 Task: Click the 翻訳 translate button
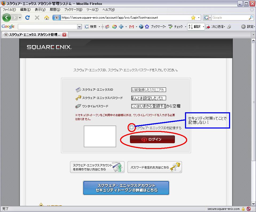tap(195, 27)
